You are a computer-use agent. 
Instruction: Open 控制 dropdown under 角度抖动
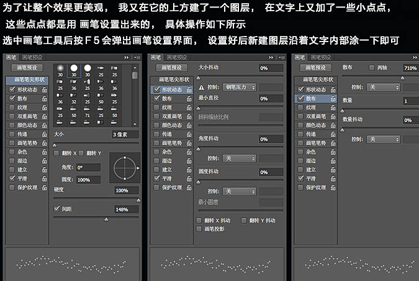point(240,159)
